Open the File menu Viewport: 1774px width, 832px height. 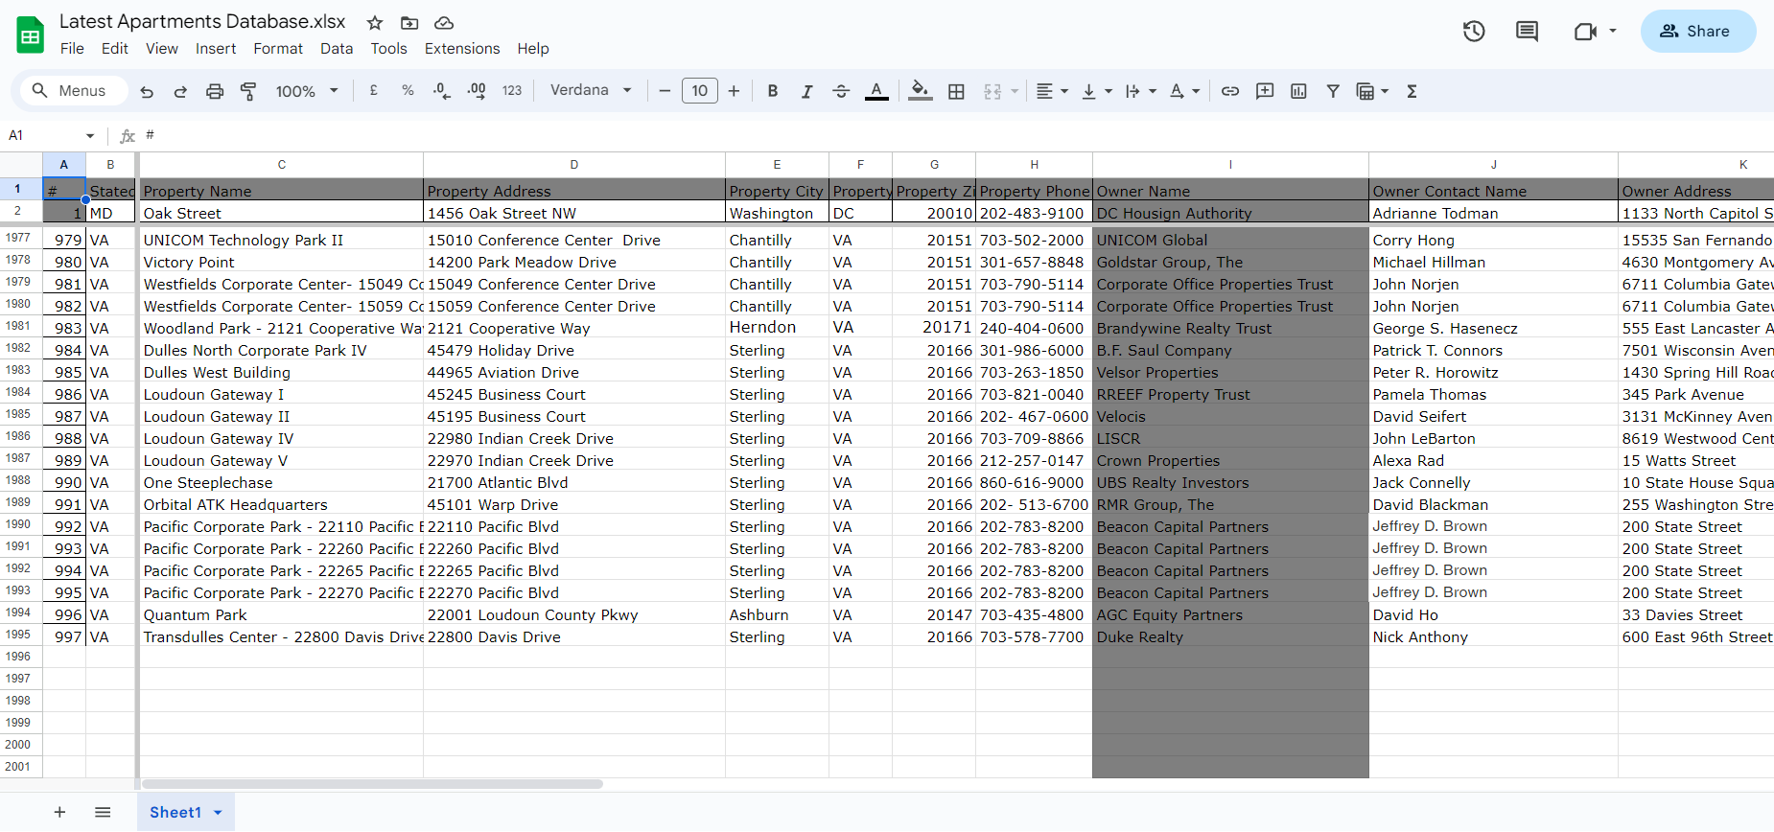72,49
